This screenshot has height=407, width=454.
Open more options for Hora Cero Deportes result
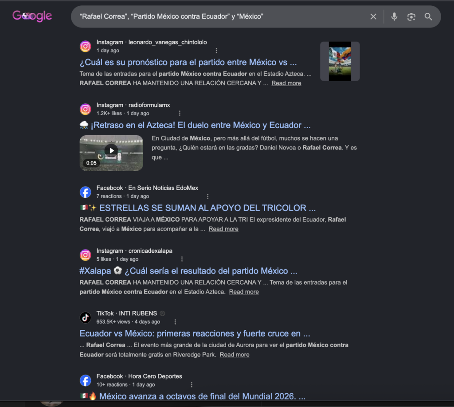click(192, 385)
